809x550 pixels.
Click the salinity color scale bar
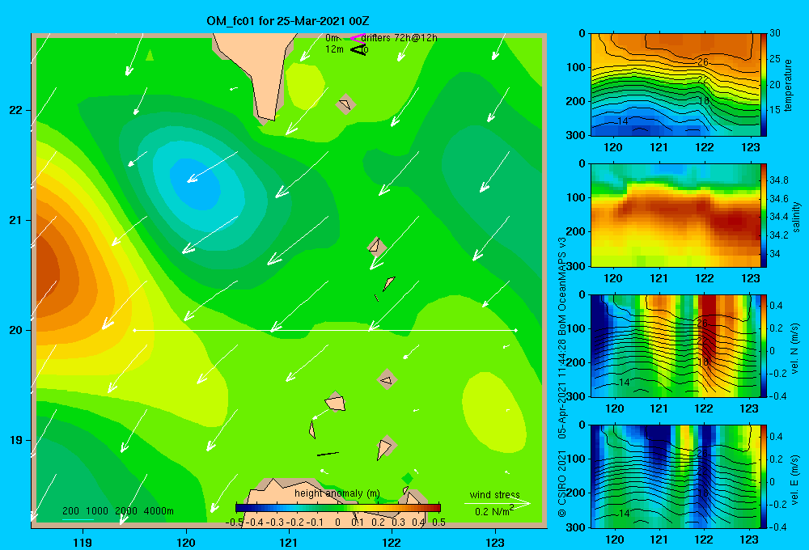[764, 216]
